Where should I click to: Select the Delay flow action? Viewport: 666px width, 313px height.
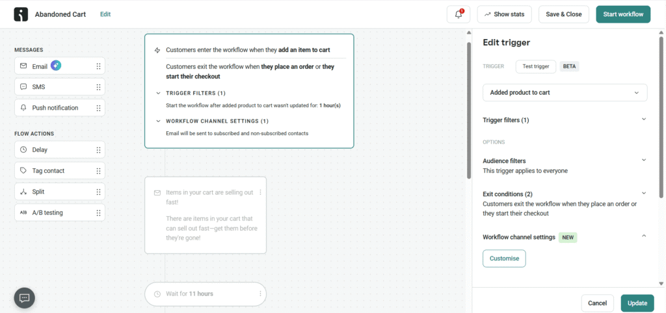pyautogui.click(x=59, y=150)
